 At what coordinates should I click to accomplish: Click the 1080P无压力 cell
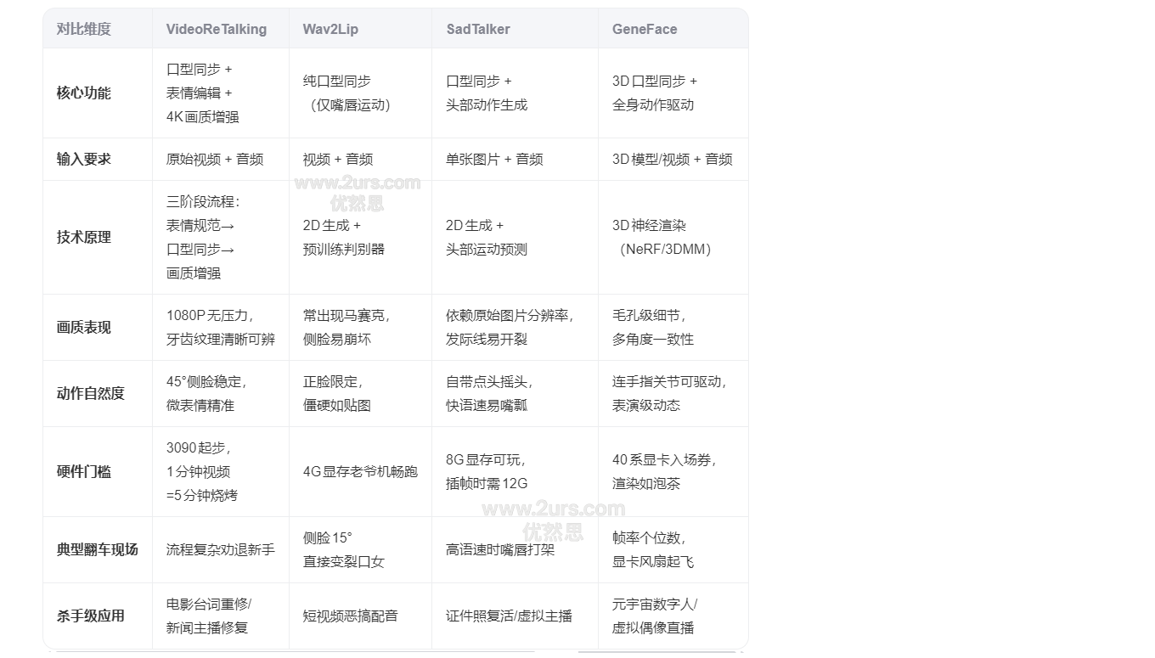(x=221, y=328)
